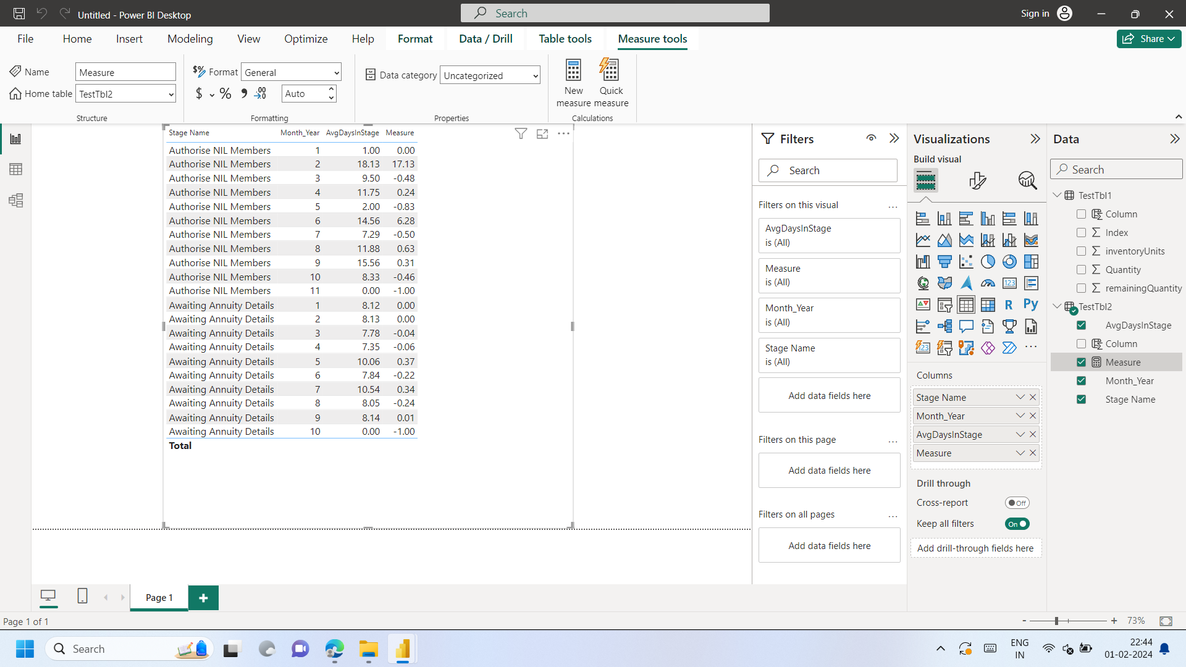Collapse the TestTbl1 table tree
The height and width of the screenshot is (667, 1186).
coord(1057,195)
